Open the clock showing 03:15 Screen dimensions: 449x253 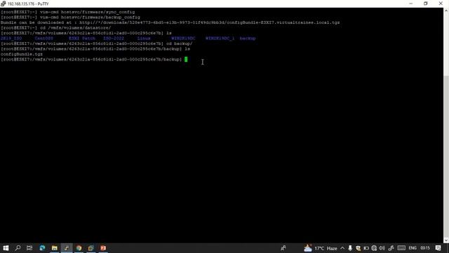pyautogui.click(x=425, y=248)
